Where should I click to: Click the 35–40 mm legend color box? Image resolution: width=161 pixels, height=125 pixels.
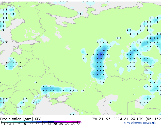pyautogui.click(x=63, y=122)
